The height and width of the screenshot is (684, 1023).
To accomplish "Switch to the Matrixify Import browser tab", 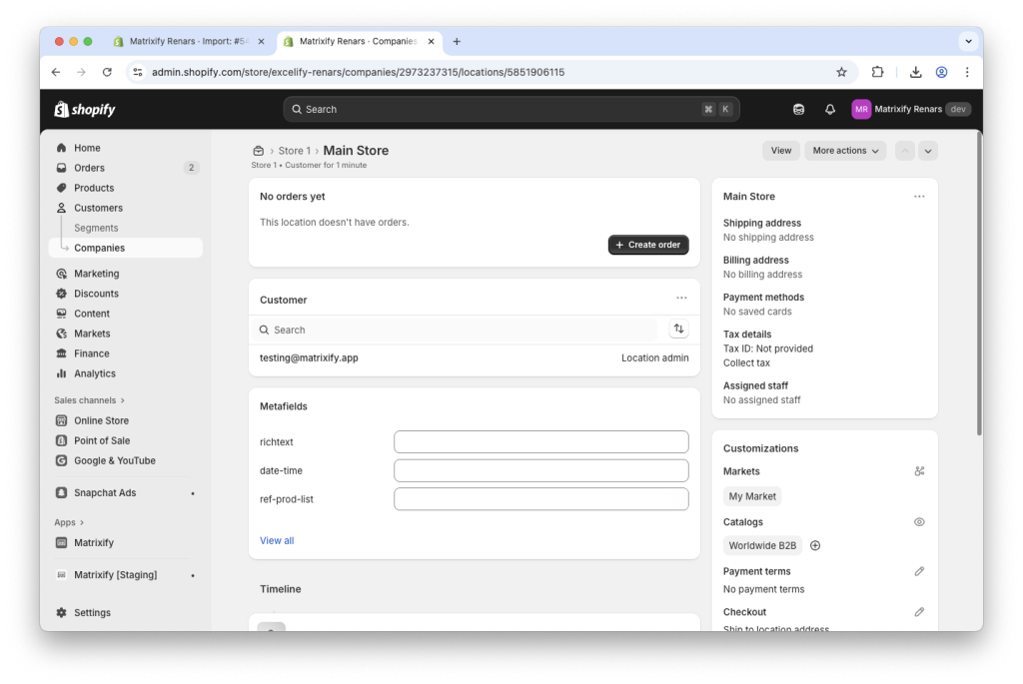I will point(188,41).
